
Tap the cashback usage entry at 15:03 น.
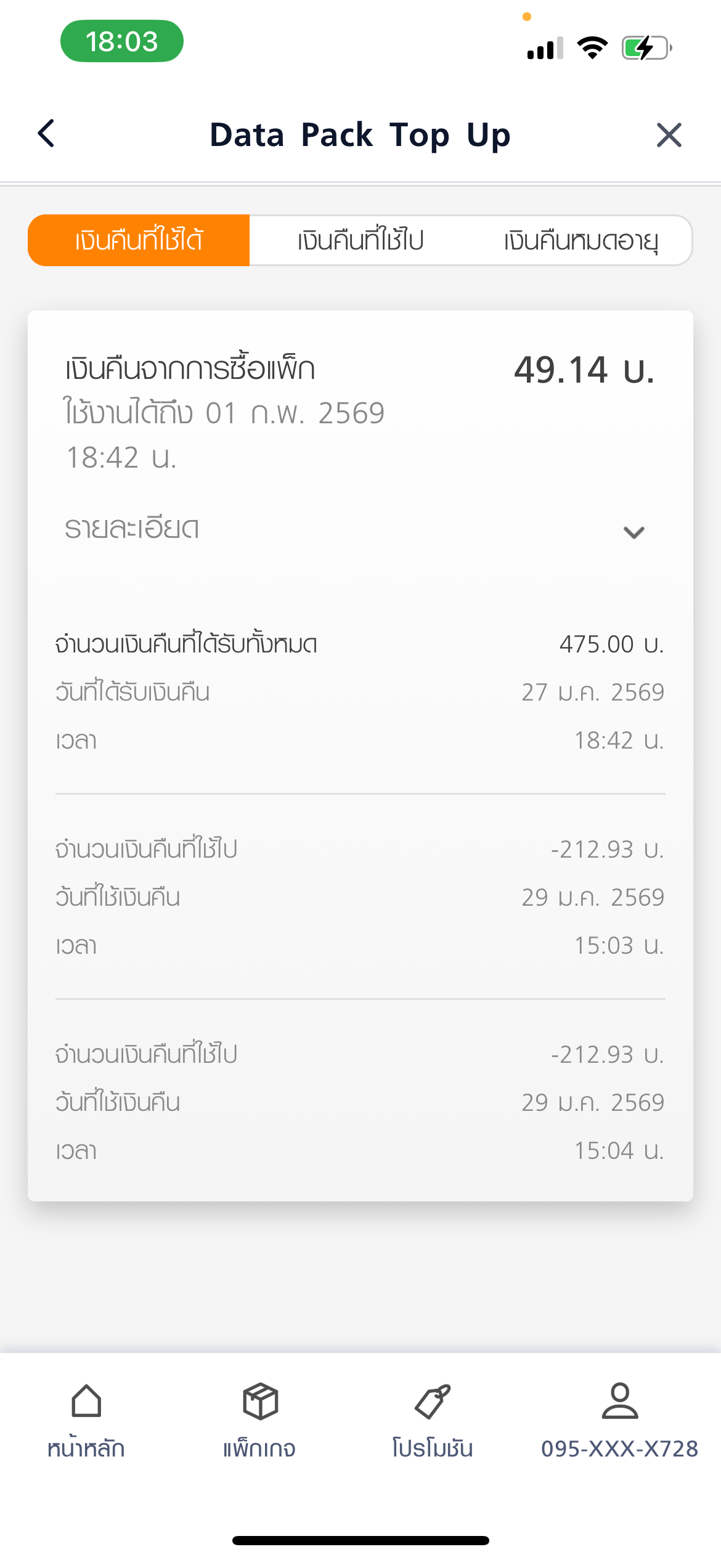360,897
